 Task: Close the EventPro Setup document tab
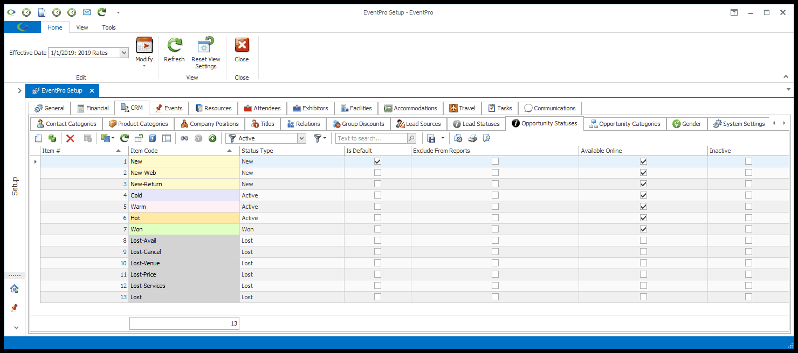[x=92, y=91]
